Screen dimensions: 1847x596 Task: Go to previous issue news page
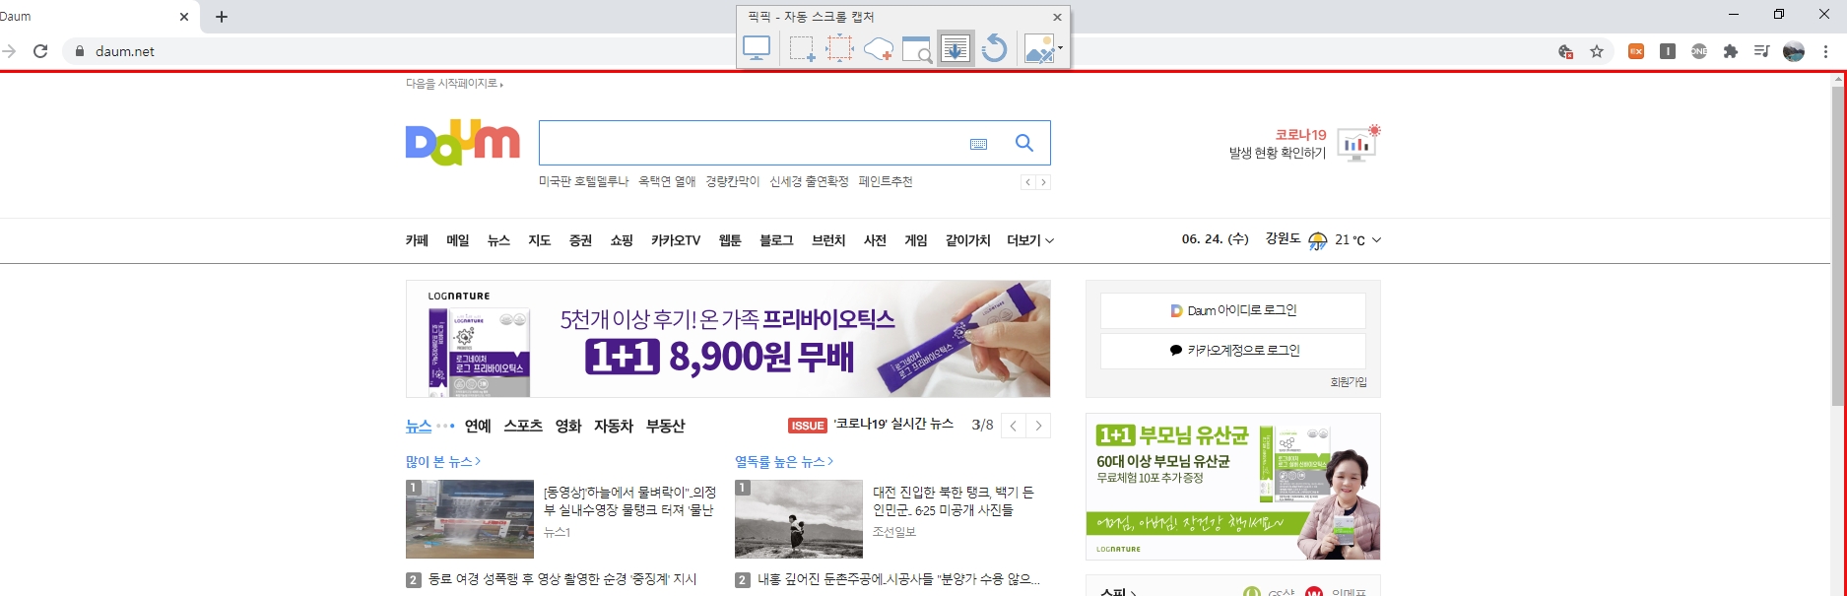pyautogui.click(x=1014, y=426)
